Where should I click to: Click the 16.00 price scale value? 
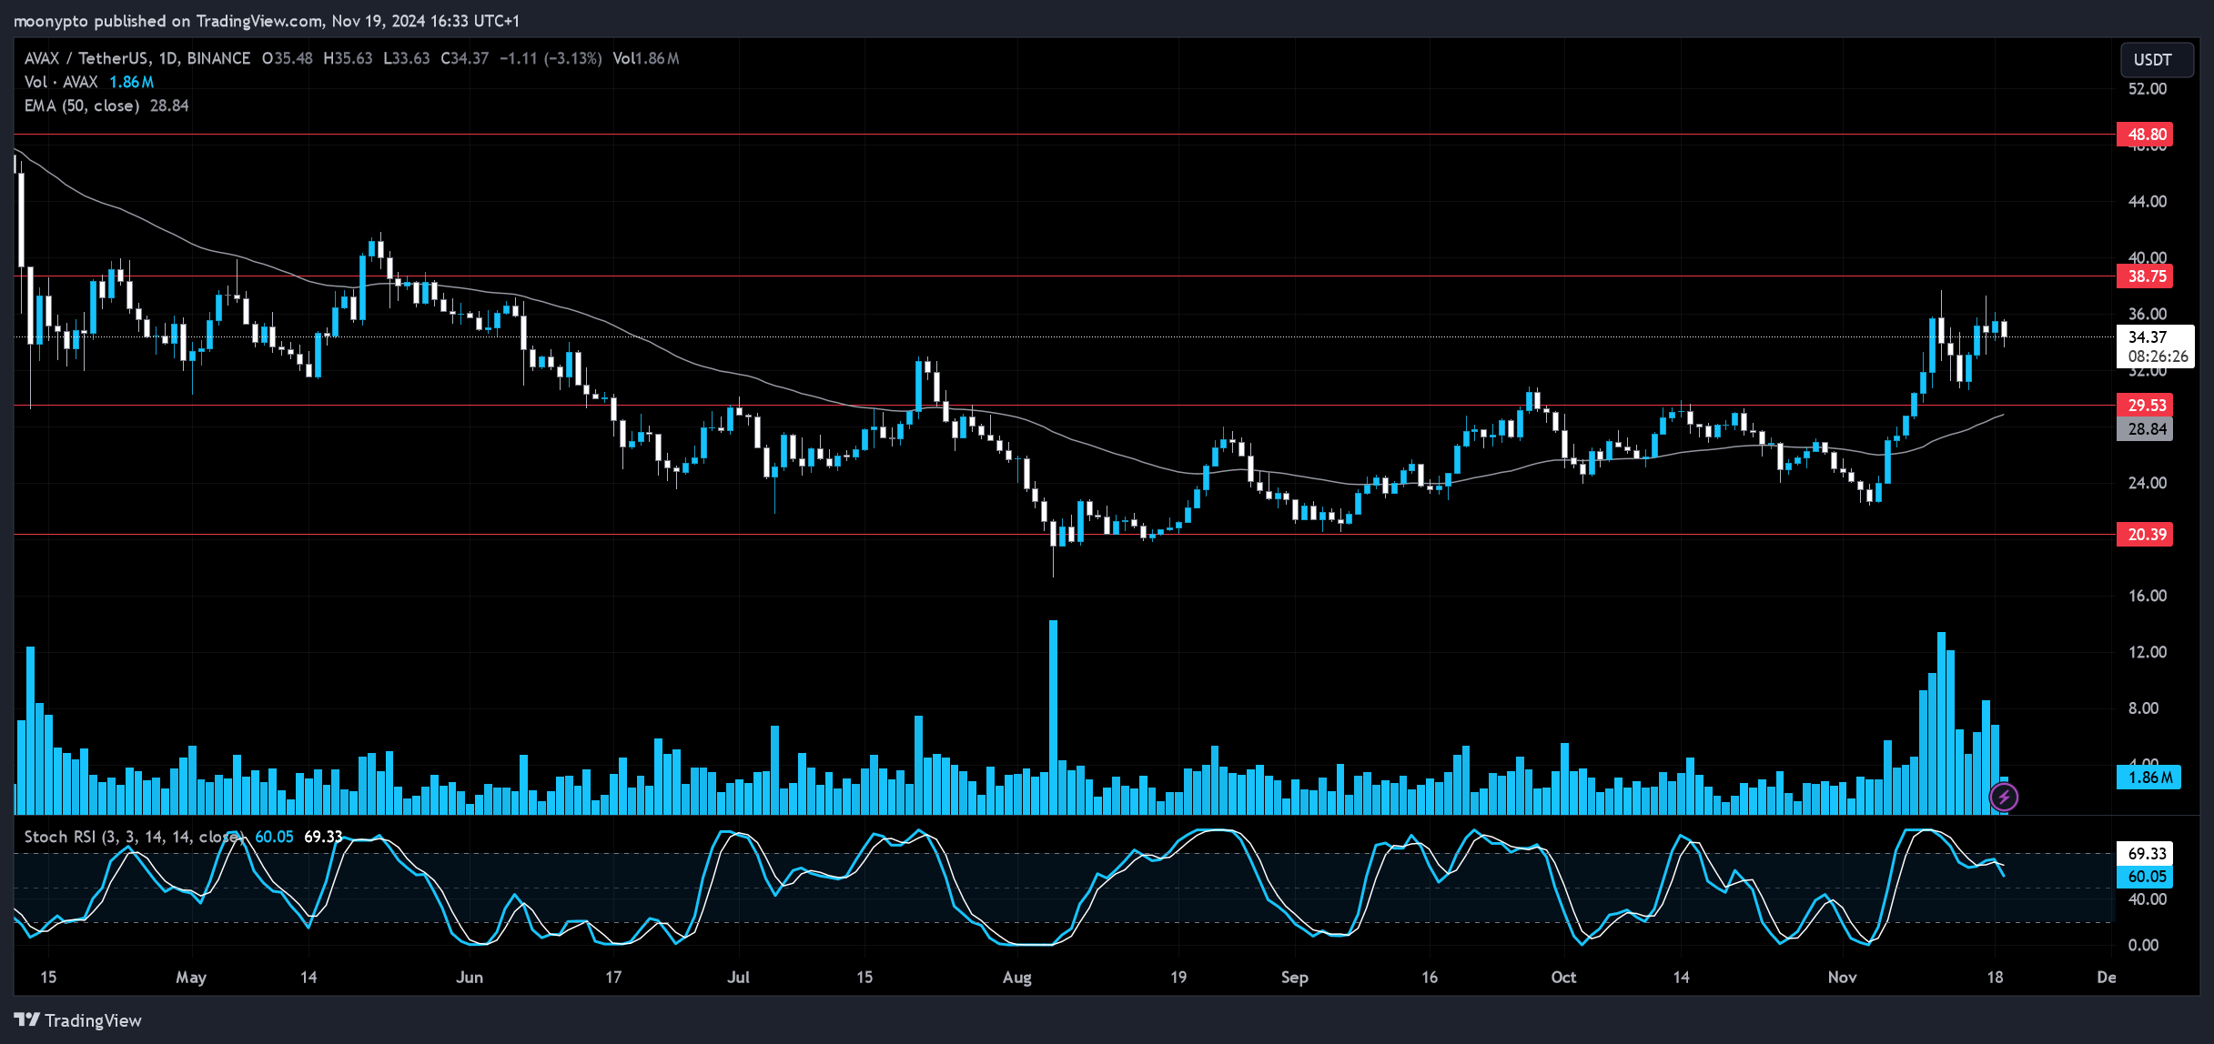point(2147,597)
